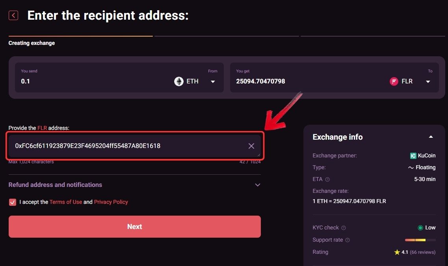Click the KuCoin partner logo
The width and height of the screenshot is (448, 266).
coord(413,156)
